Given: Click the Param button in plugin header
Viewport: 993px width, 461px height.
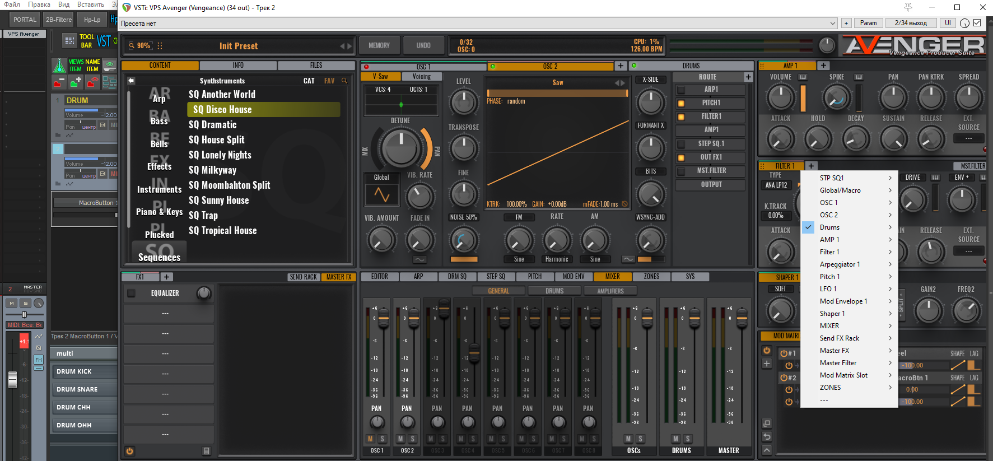Looking at the screenshot, I should 868,23.
